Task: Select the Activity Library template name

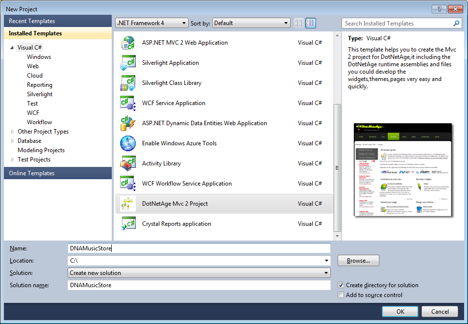Action: [x=161, y=163]
